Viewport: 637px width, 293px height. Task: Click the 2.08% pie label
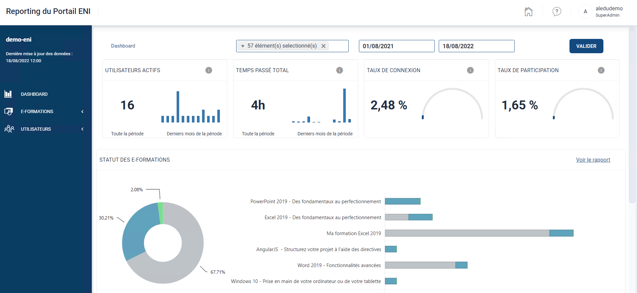point(137,190)
